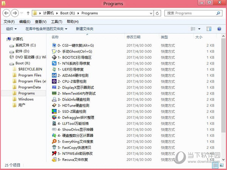Viewport: 227px width, 170px height.
Task: Click the Back navigation arrow
Action: (6, 13)
